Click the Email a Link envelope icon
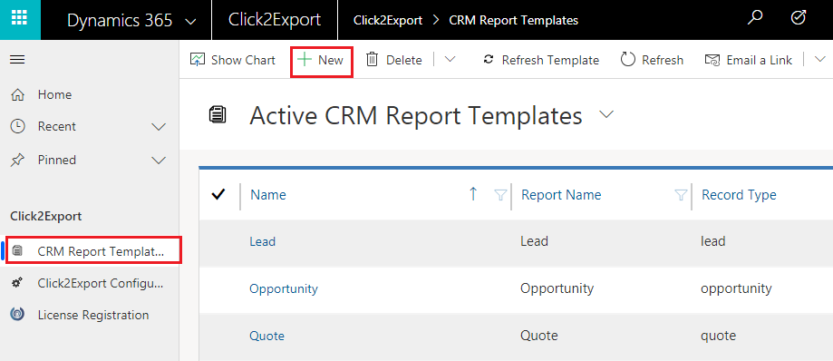This screenshot has width=833, height=361. click(712, 60)
